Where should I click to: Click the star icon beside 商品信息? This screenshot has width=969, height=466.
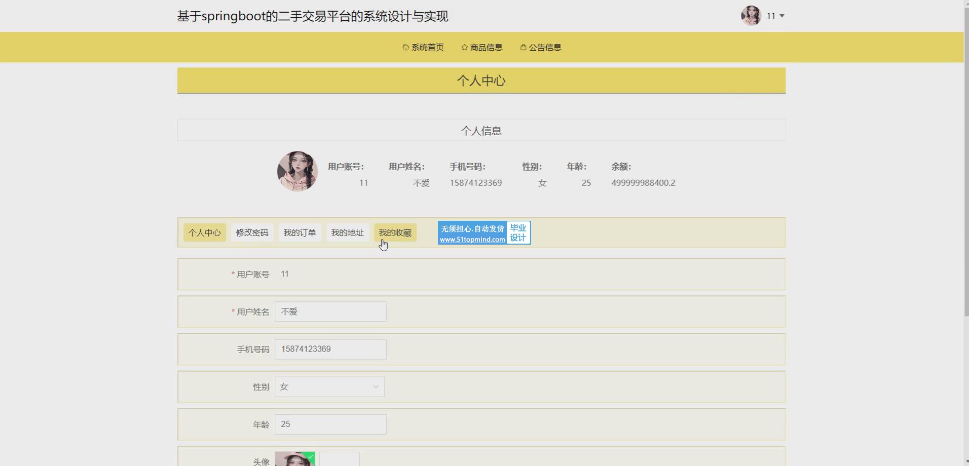coord(464,47)
